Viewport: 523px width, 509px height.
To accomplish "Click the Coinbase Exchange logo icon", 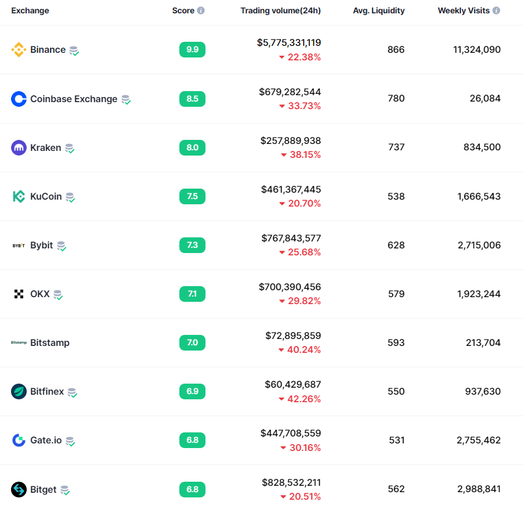I will point(19,99).
